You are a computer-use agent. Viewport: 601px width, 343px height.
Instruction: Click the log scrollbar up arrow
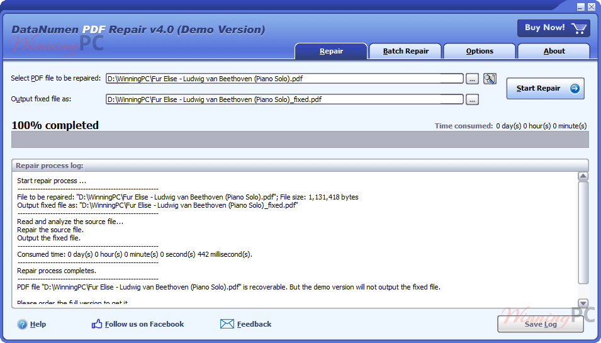pyautogui.click(x=583, y=176)
